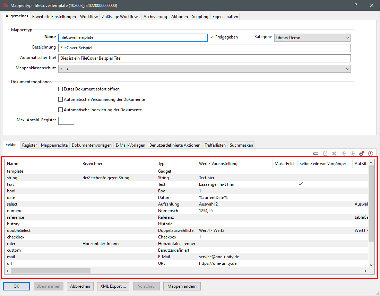Click the Bezeichner column header

118,164
